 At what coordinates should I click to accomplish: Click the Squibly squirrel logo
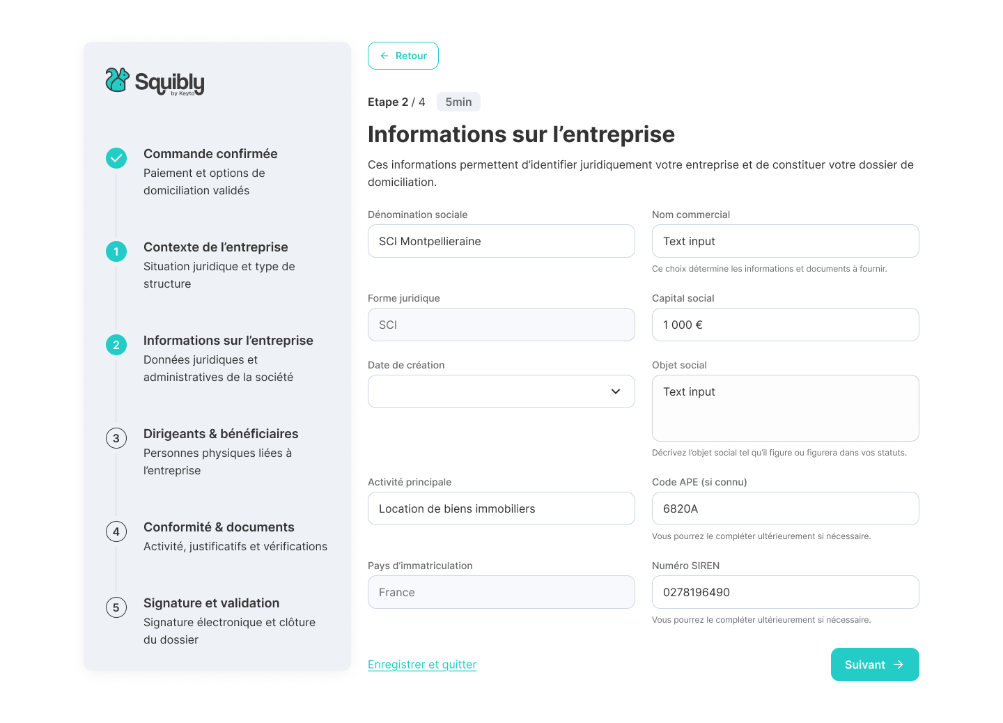point(118,81)
